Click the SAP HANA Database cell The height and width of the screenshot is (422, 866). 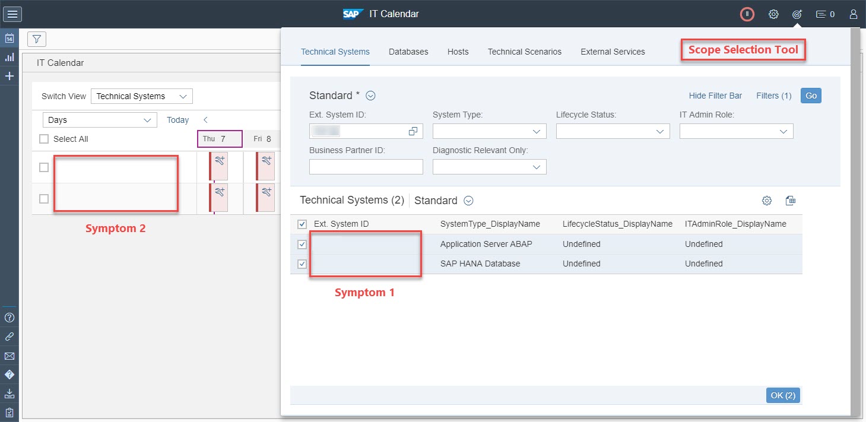pos(480,264)
